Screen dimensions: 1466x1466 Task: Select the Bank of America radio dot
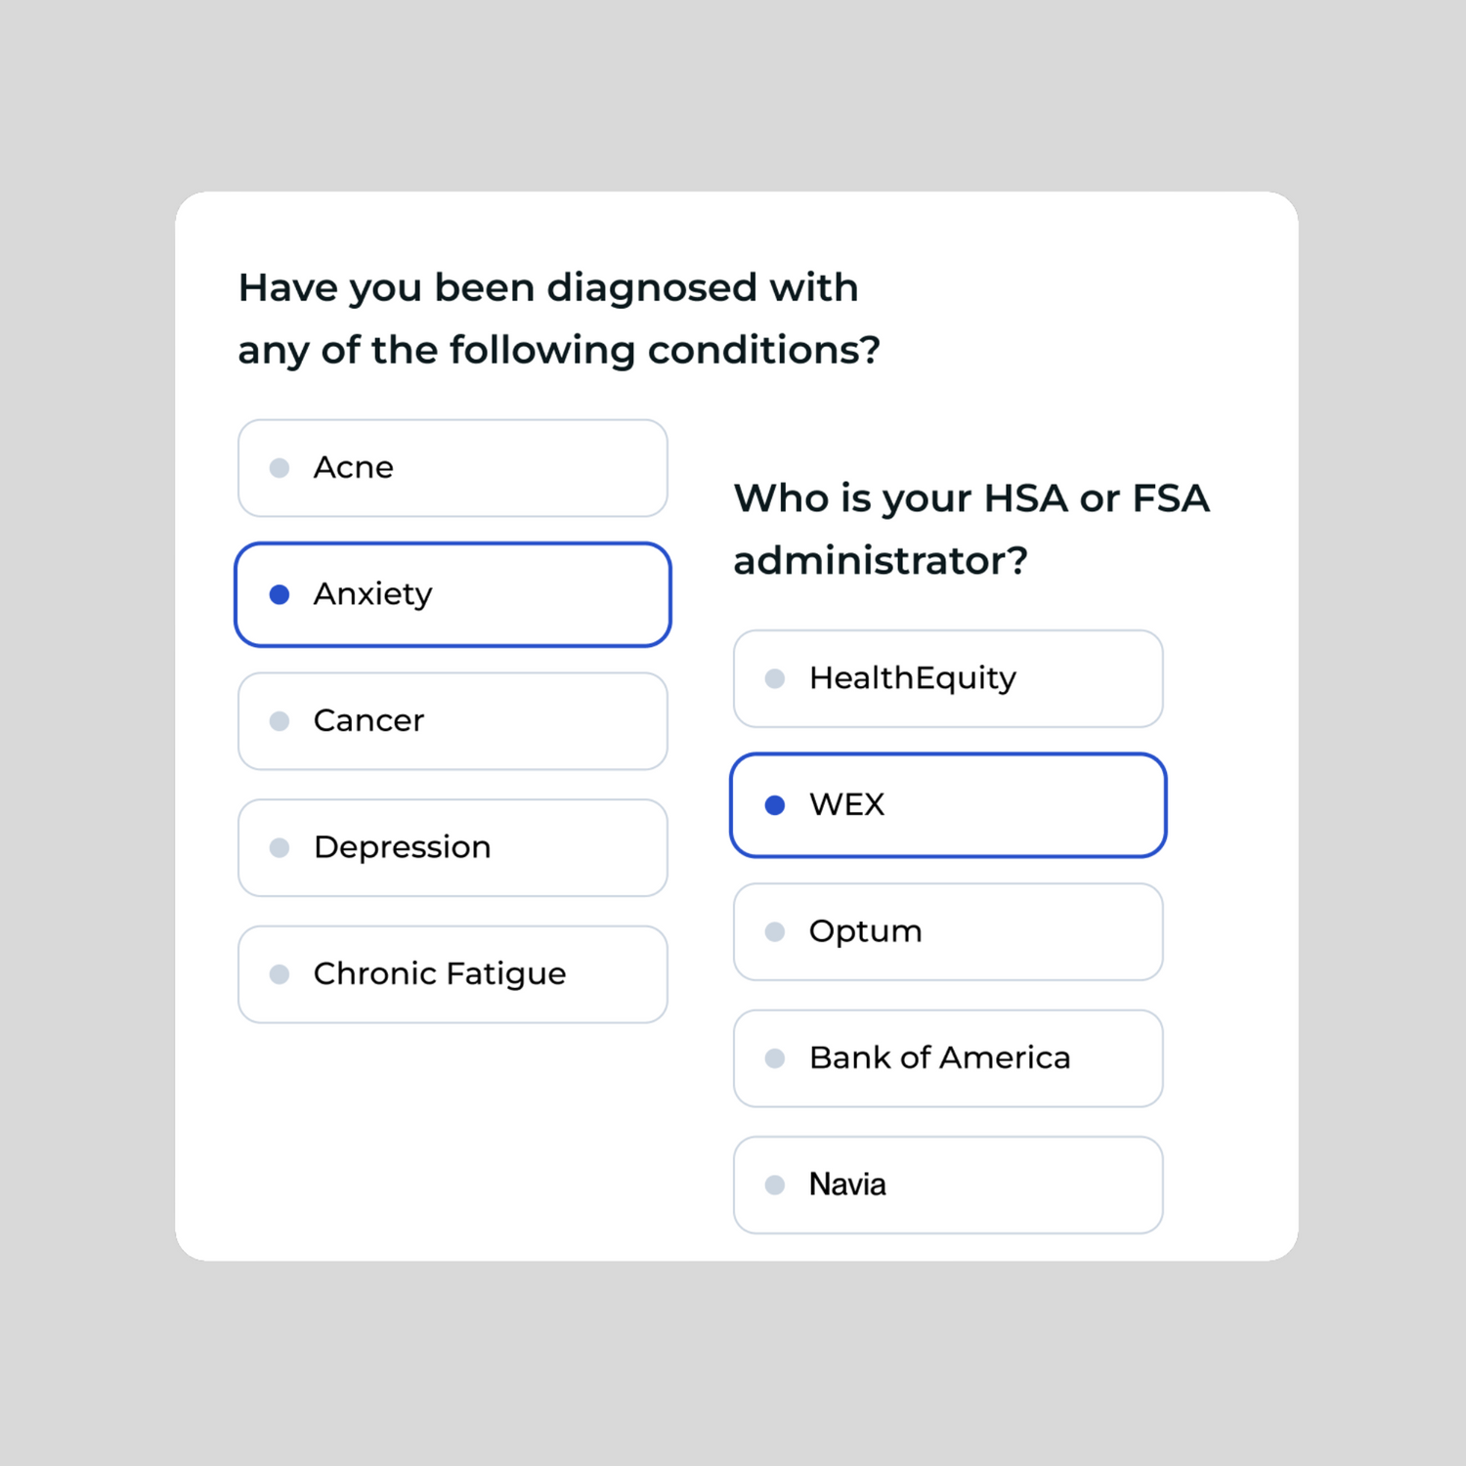[x=775, y=1058]
